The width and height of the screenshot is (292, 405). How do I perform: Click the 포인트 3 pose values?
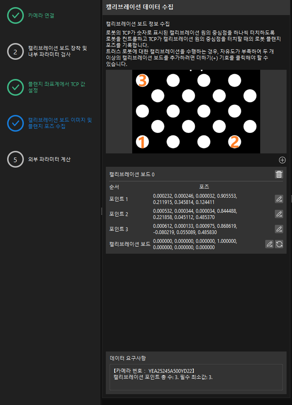(195, 229)
